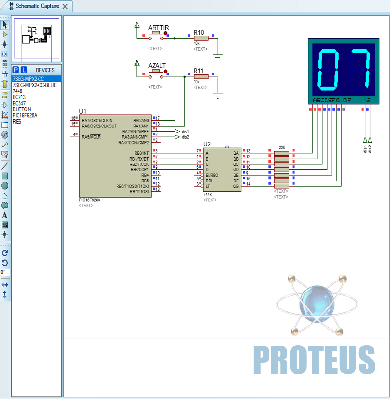Select PIC16F628A in the devices list

point(25,115)
